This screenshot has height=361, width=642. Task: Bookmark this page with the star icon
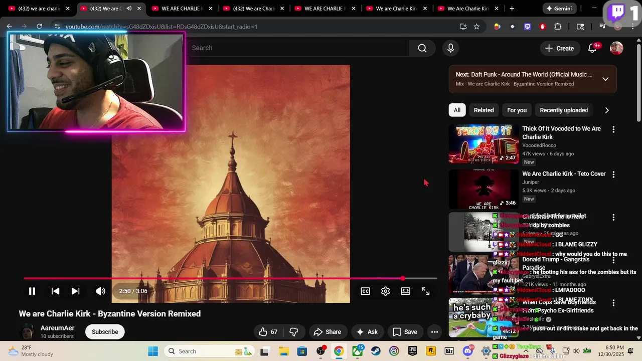[x=476, y=26]
